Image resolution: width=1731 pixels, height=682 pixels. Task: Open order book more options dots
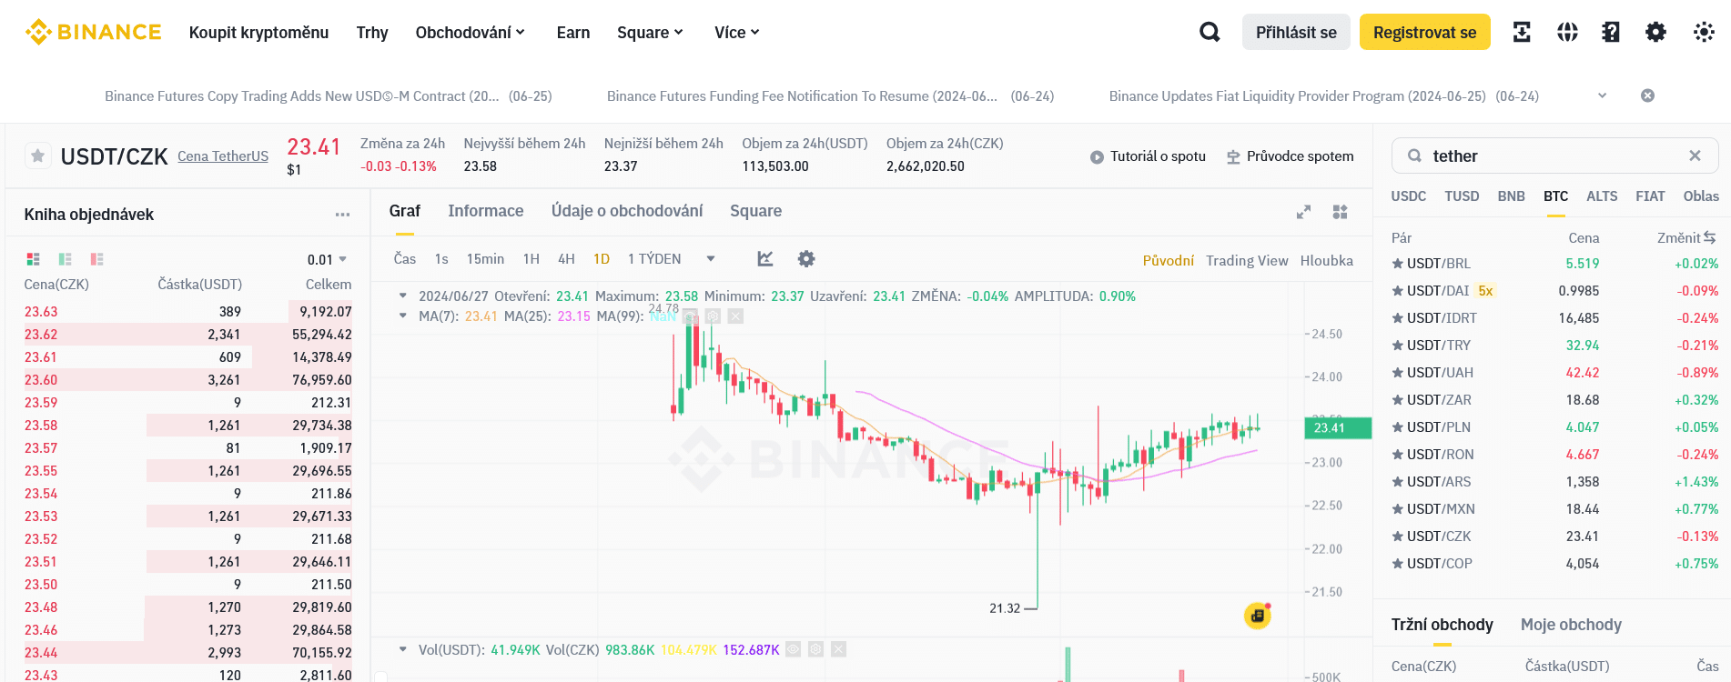pos(342,215)
